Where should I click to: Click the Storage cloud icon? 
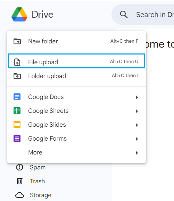pyautogui.click(x=19, y=195)
